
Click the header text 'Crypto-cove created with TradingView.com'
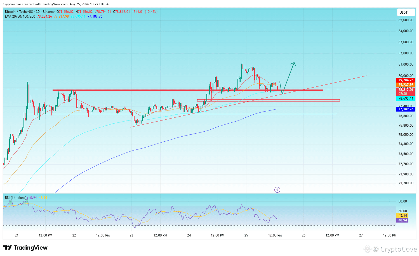click(35, 4)
